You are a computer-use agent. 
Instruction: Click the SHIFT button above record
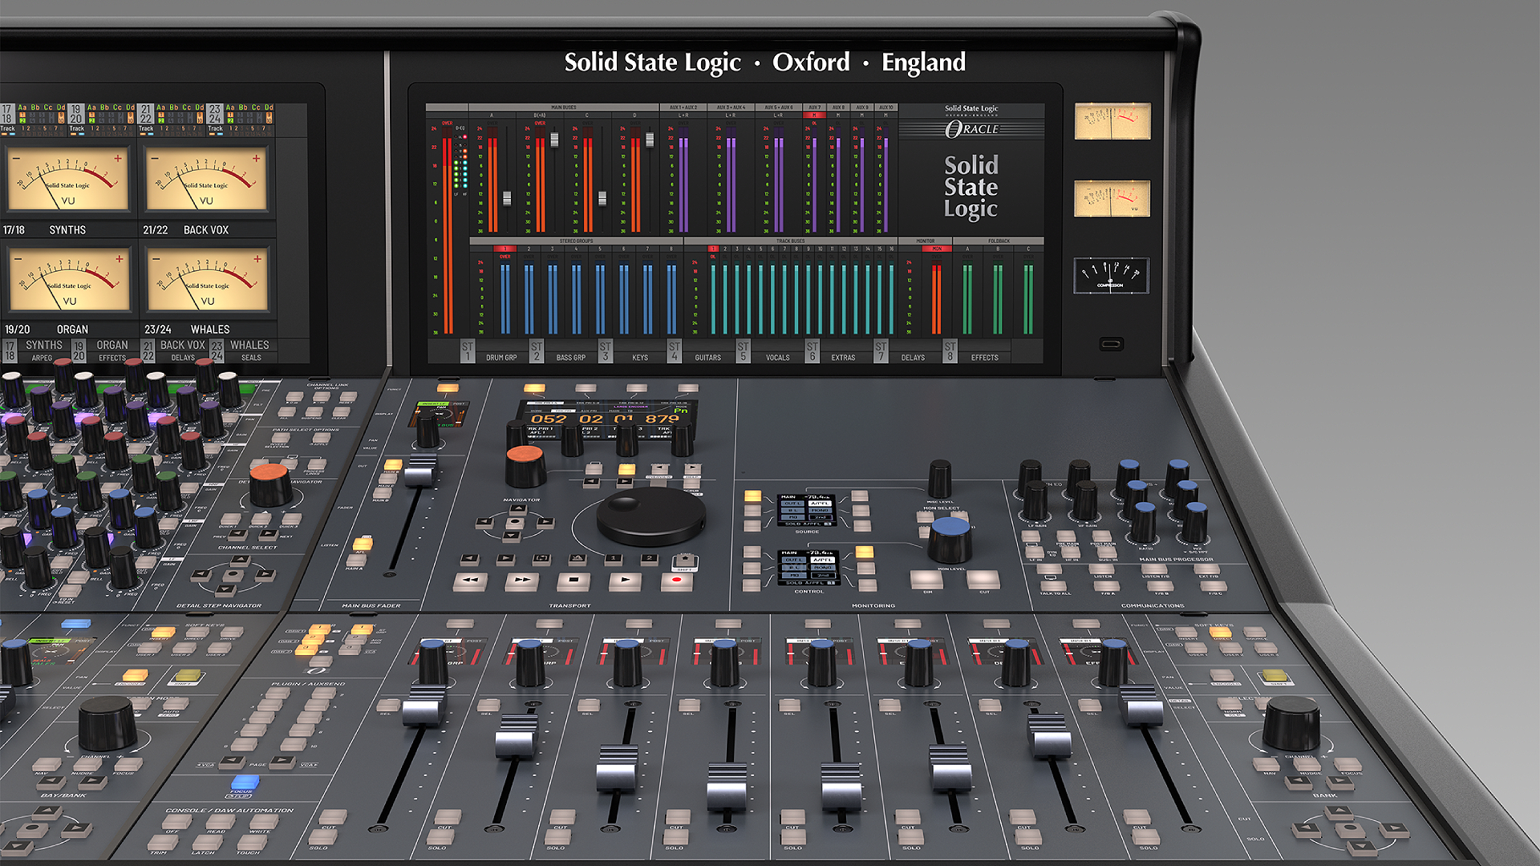coord(684,560)
